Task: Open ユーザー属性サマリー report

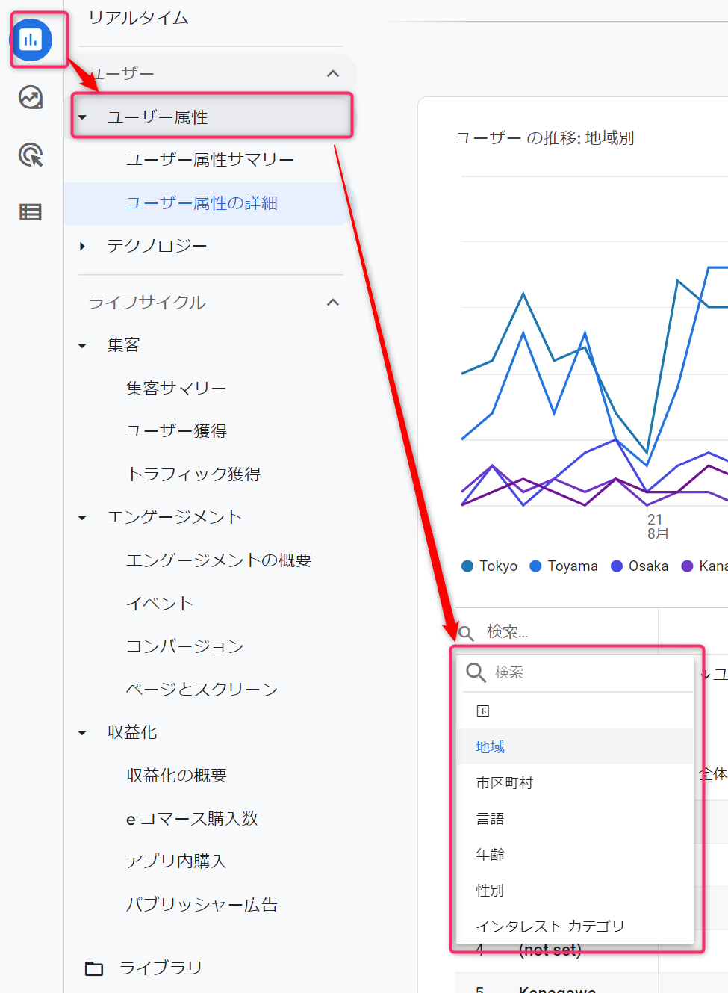Action: (210, 160)
